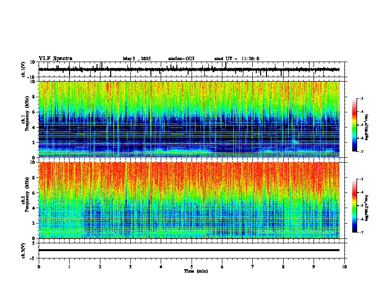Image resolution: width=388 pixels, height=299 pixels.
Task: Click the "3" tick on the time axis
Action: tap(130, 267)
